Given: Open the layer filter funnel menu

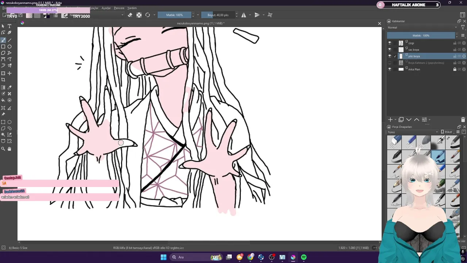Looking at the screenshot, I should [463, 28].
